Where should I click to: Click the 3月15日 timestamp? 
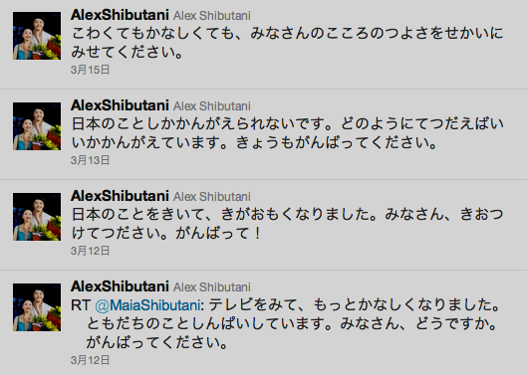point(90,70)
